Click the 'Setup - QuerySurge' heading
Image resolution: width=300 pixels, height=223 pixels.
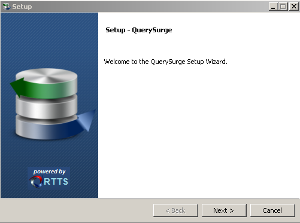139,30
